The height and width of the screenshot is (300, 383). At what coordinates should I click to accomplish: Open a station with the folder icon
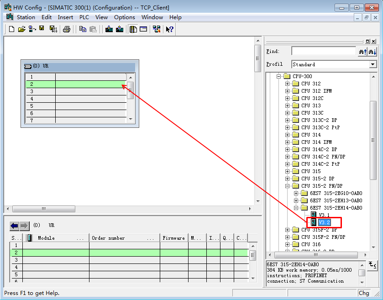click(22, 29)
